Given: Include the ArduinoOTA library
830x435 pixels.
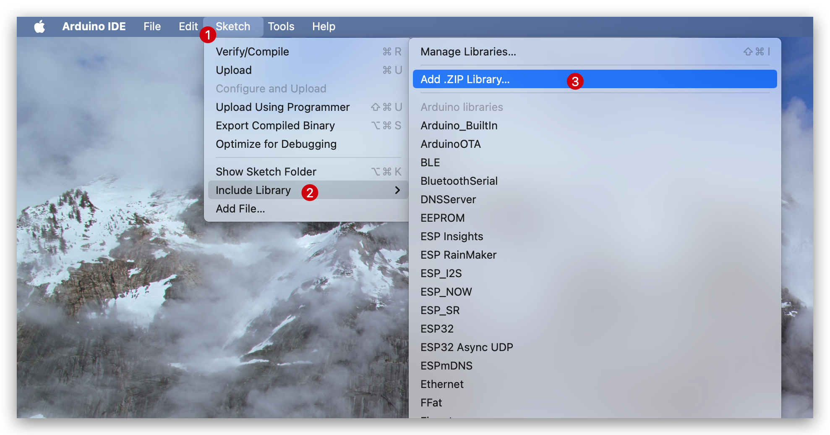Looking at the screenshot, I should coord(595,144).
